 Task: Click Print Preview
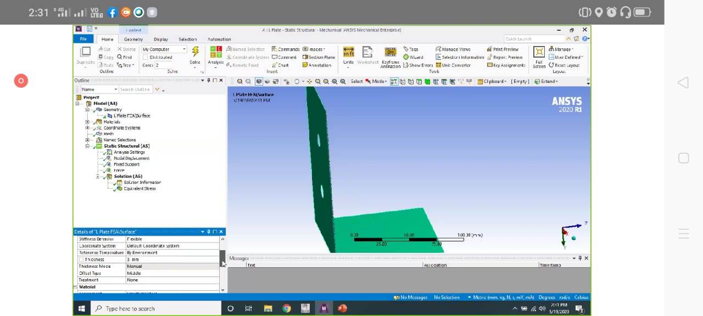(503, 49)
